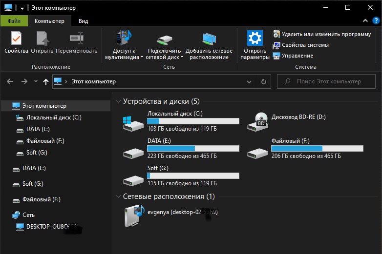Open the media access (Доступ к мультимедиа) icon

(x=124, y=39)
